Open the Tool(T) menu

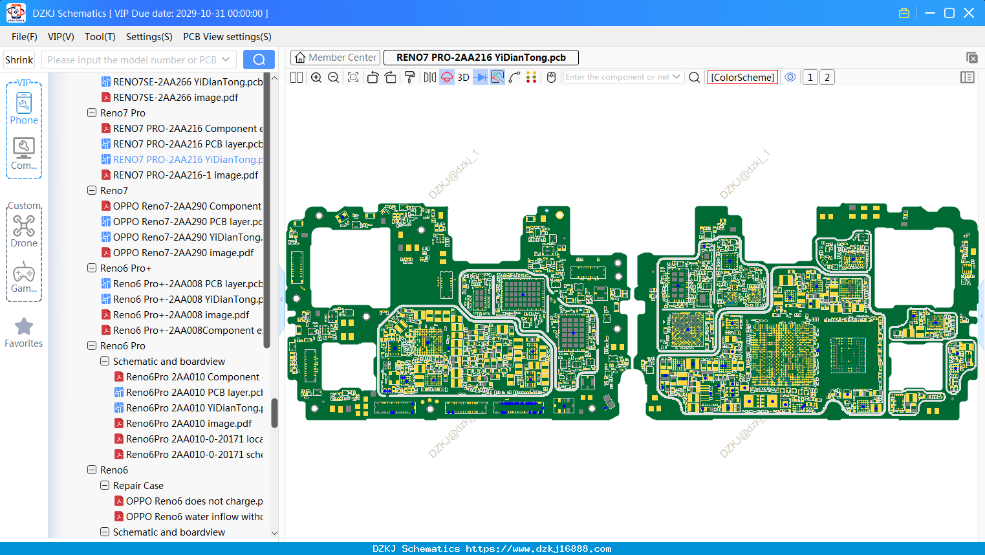point(100,37)
